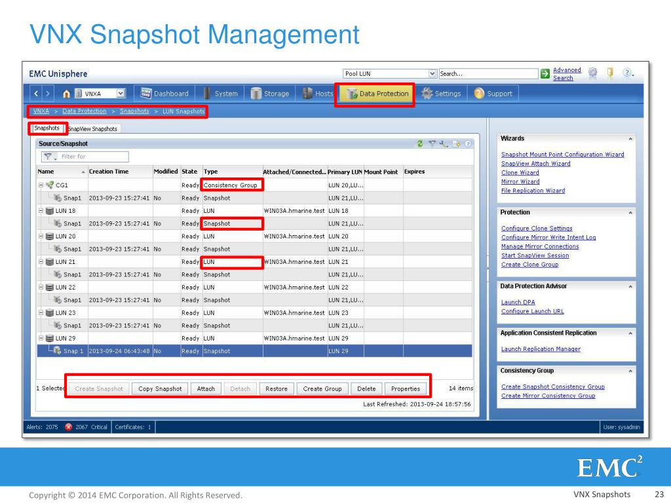Open the Settings menu
This screenshot has height=503, width=671.
[441, 93]
